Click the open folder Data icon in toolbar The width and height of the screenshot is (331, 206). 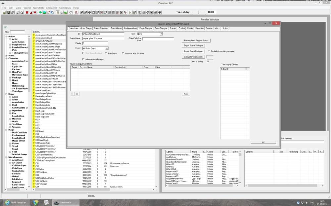(x=4, y=13)
